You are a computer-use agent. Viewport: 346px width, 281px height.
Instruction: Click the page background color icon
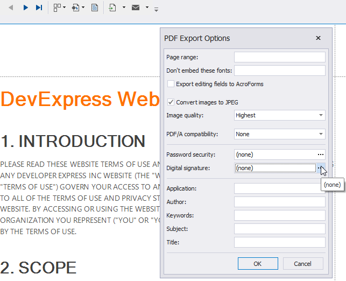[76, 8]
